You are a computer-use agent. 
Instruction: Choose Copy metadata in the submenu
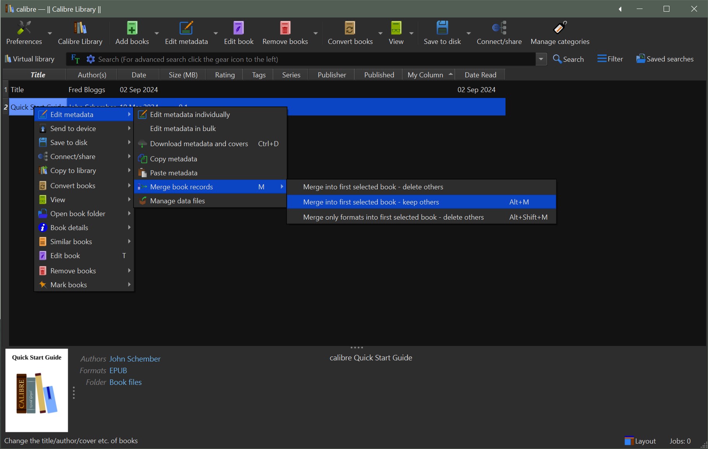click(210, 159)
